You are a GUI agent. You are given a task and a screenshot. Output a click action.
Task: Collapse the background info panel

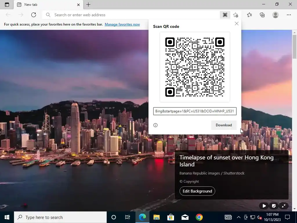[284, 206]
